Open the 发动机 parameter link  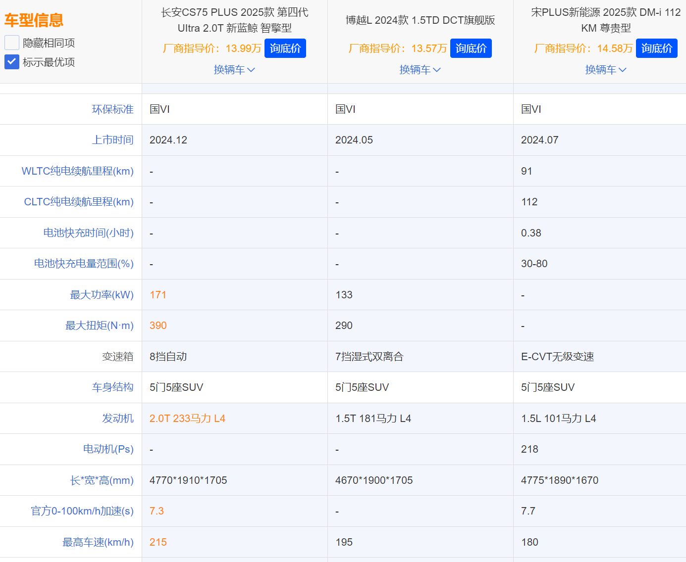click(x=118, y=419)
